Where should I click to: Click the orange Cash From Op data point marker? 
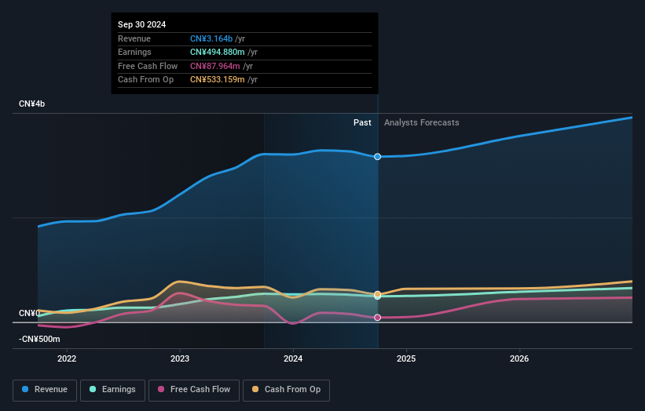(x=377, y=294)
